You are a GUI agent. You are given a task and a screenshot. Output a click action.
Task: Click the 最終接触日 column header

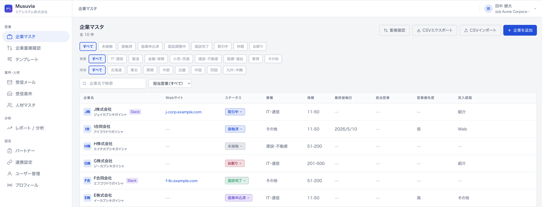(x=343, y=98)
